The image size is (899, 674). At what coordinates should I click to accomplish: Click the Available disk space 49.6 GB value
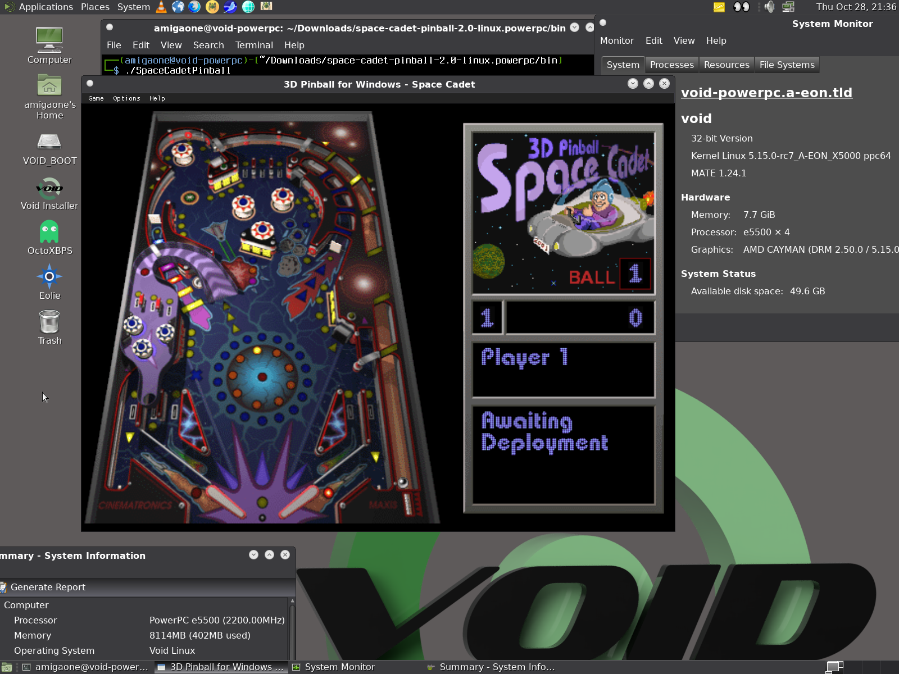807,291
